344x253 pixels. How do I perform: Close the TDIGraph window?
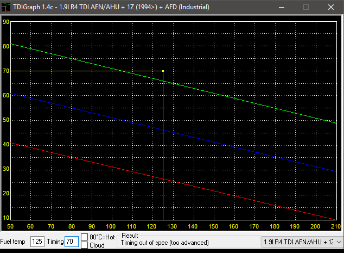click(x=331, y=8)
